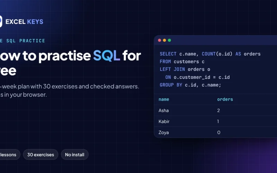Click the order count 1 for Kabir

pos(218,121)
